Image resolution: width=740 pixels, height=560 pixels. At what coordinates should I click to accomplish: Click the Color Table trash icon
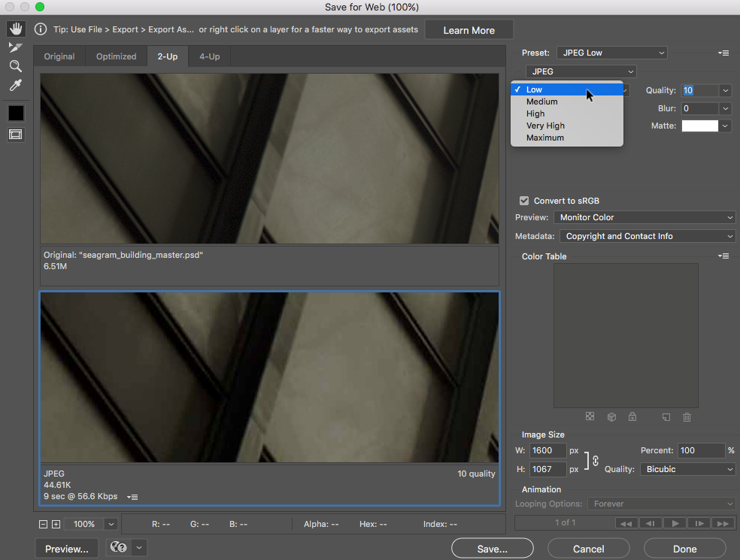(687, 417)
